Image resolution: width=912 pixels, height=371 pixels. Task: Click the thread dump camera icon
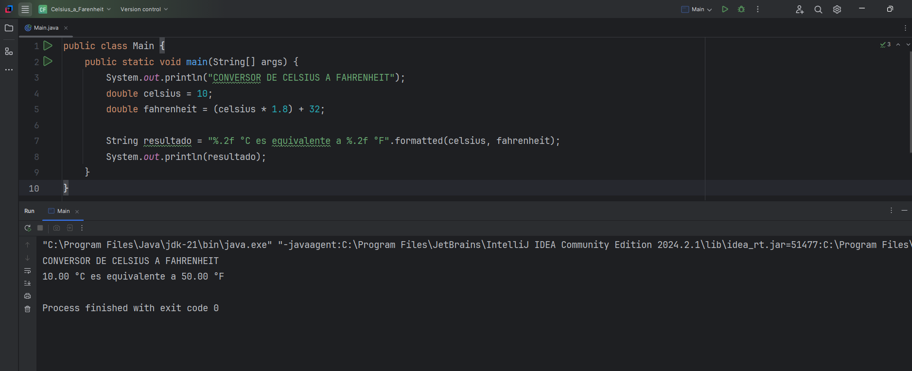pyautogui.click(x=56, y=228)
